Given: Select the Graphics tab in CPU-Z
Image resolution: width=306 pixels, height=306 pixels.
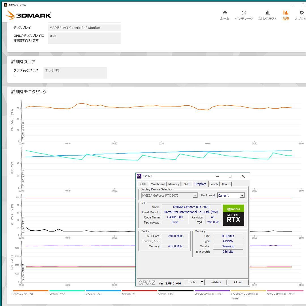Looking at the screenshot, I should (200, 184).
